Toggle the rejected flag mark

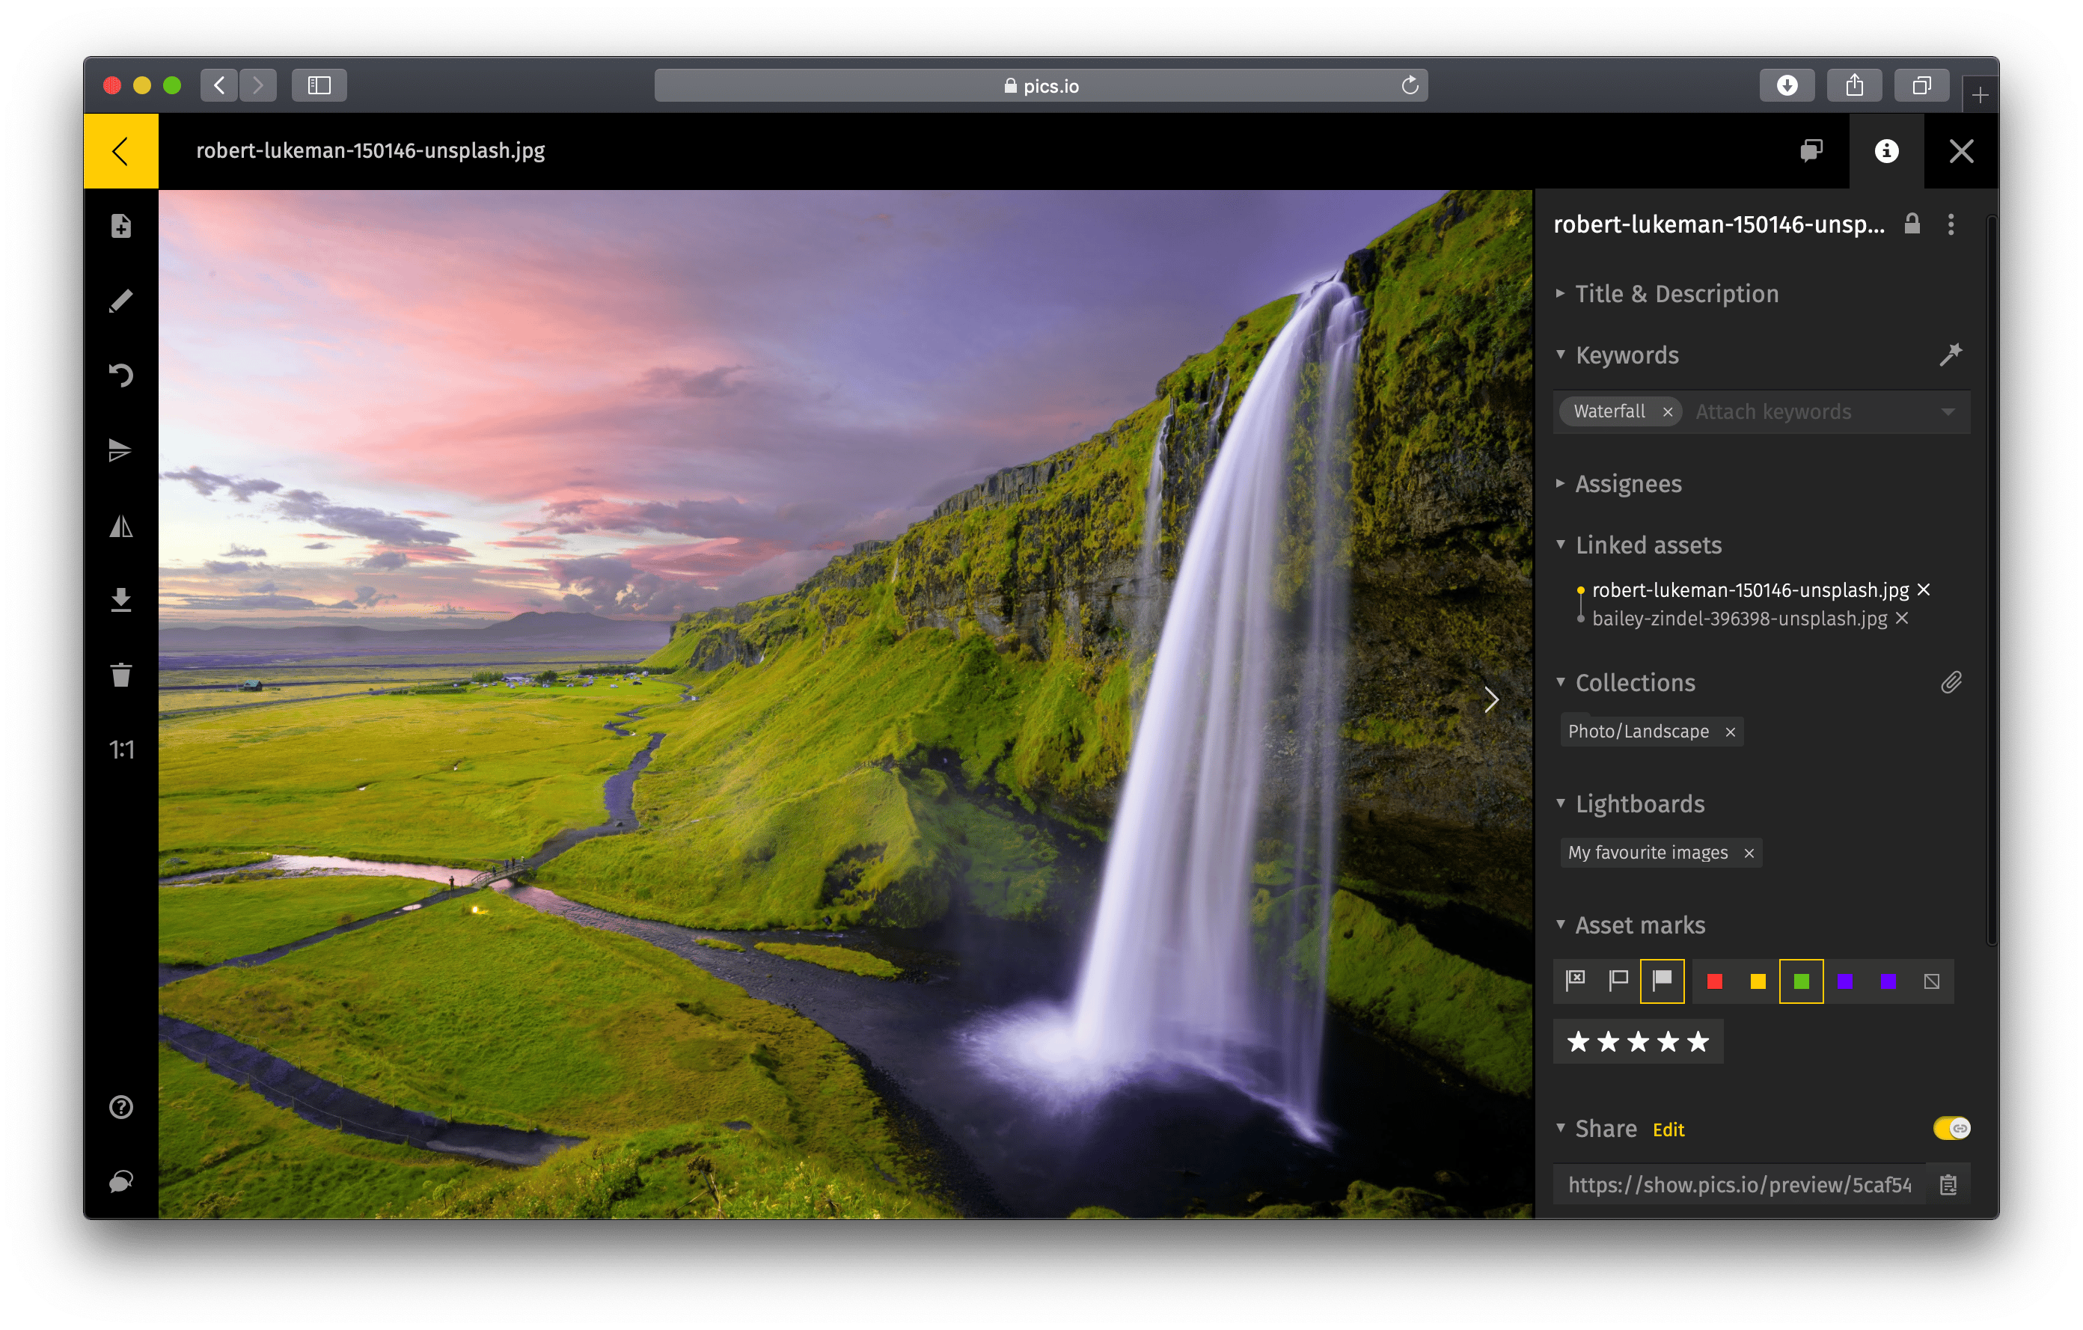pyautogui.click(x=1575, y=981)
